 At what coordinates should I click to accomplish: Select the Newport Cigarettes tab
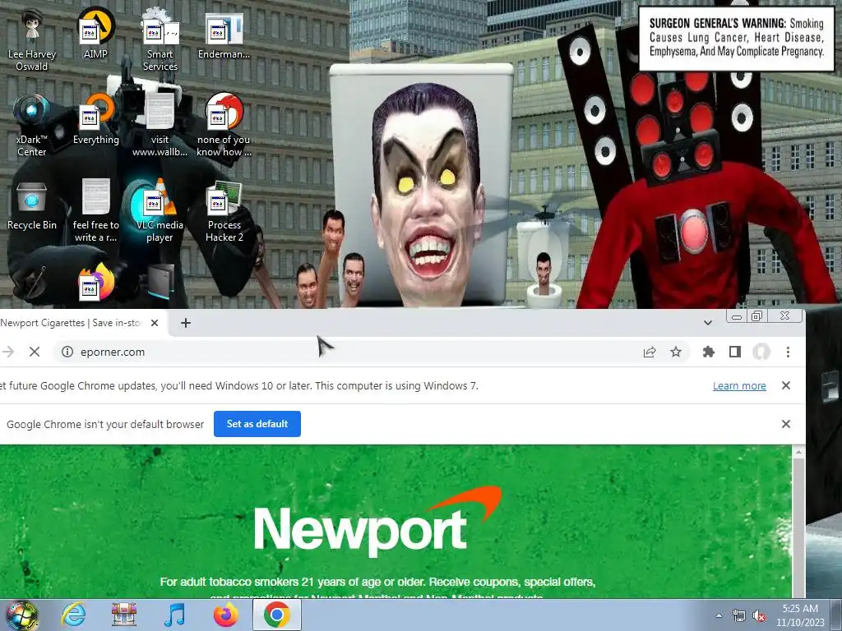tap(71, 323)
